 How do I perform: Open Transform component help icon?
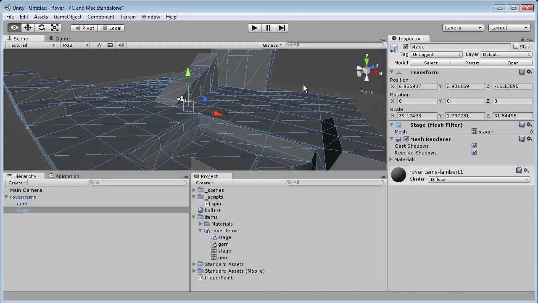pos(522,72)
